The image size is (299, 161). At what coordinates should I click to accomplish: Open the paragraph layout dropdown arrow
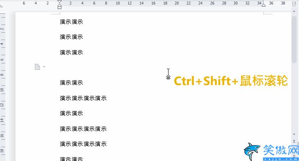click(x=44, y=67)
